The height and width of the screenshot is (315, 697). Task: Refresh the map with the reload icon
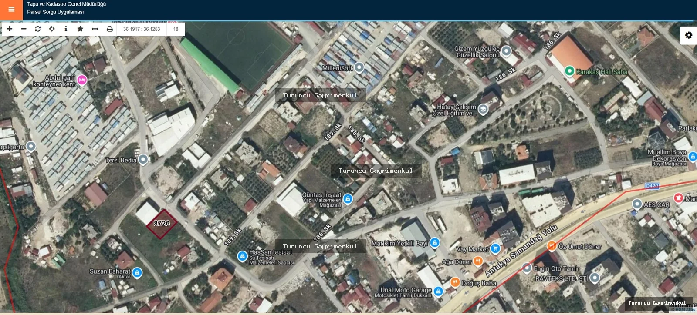(38, 29)
